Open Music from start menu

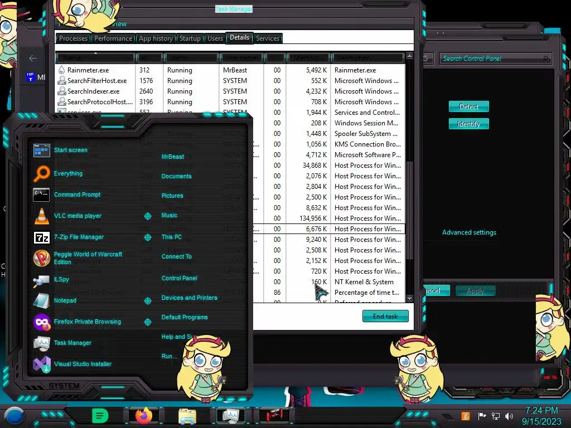(x=170, y=216)
